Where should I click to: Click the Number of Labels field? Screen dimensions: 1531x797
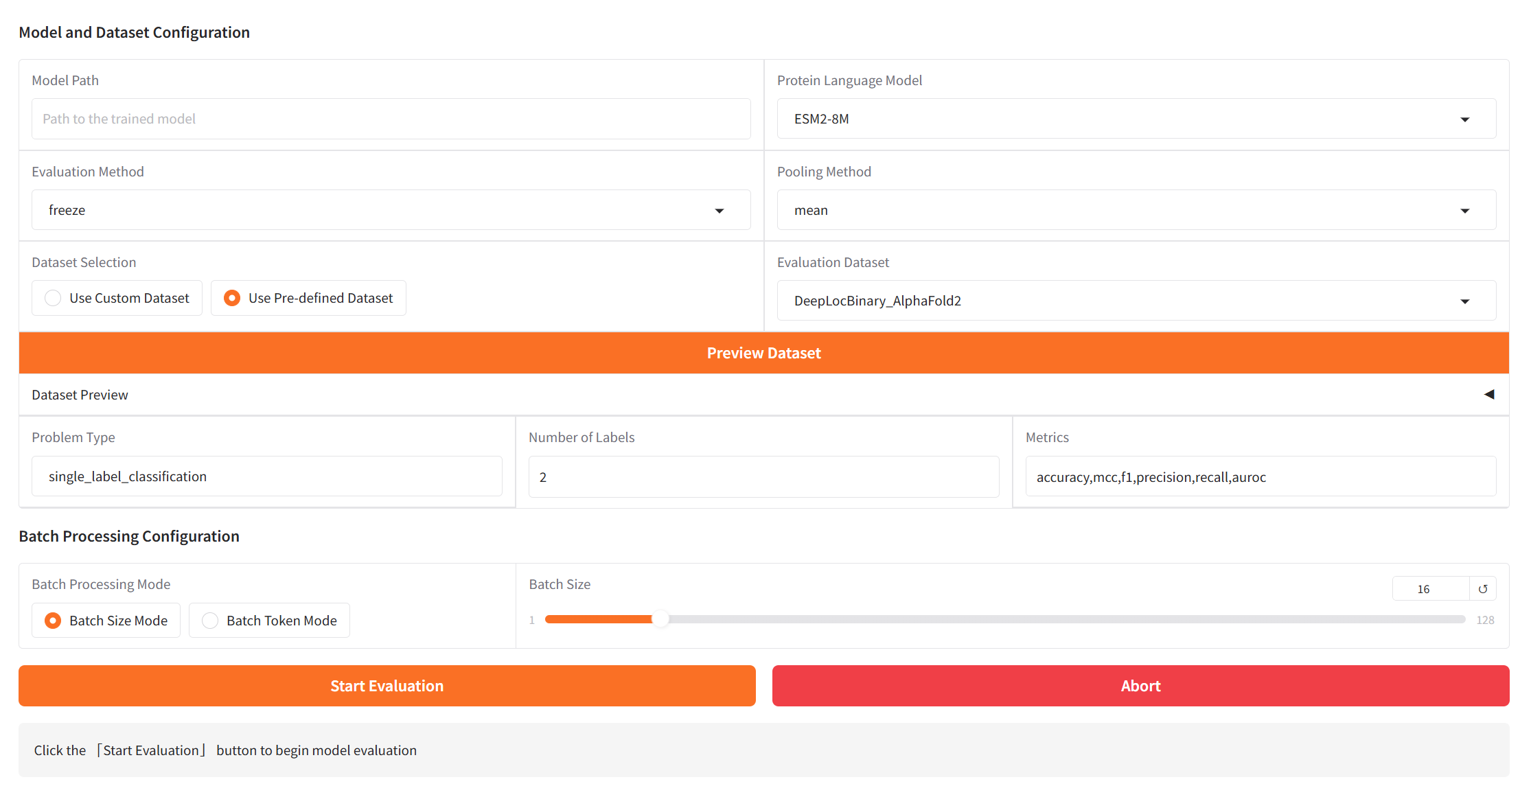coord(763,476)
